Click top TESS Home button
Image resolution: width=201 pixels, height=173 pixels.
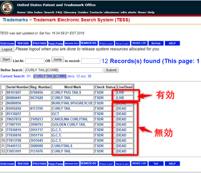click(x=7, y=44)
